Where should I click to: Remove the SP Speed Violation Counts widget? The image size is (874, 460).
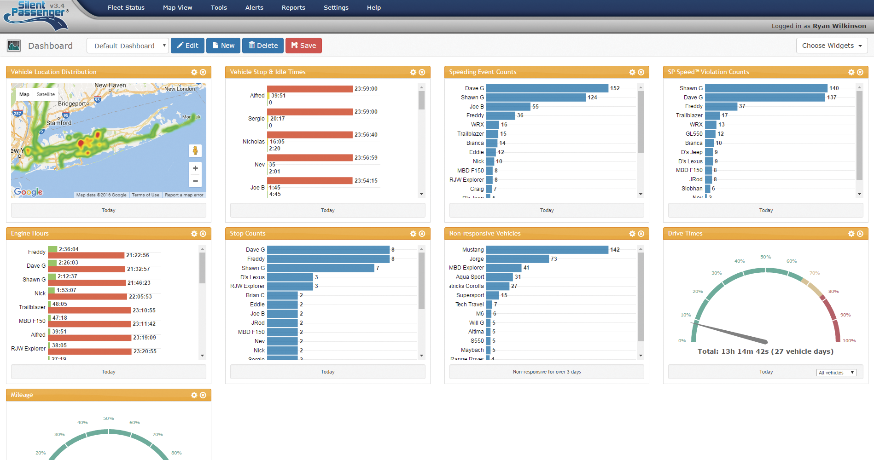coord(860,72)
